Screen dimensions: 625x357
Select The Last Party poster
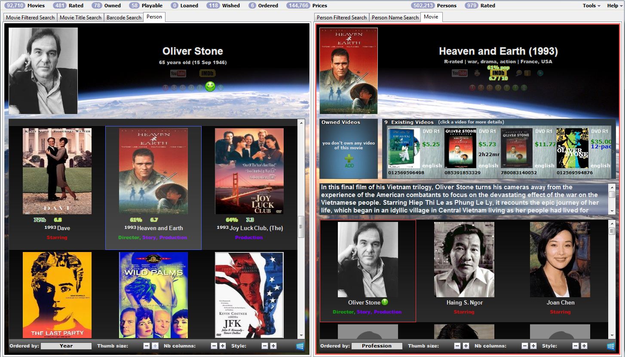coord(57,295)
